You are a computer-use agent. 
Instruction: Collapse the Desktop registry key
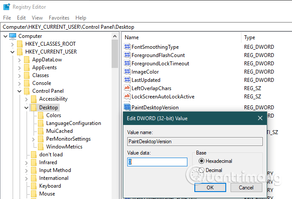(x=27, y=108)
